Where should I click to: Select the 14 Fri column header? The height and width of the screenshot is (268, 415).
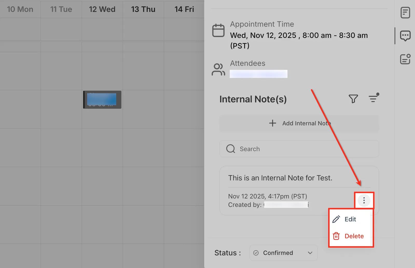184,9
